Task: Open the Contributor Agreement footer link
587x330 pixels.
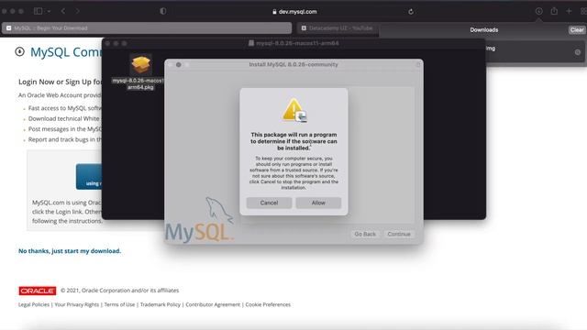Action: coord(213,304)
